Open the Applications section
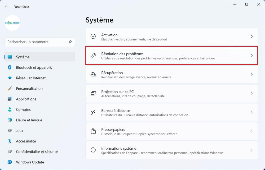The image size is (265, 170). pos(40,99)
